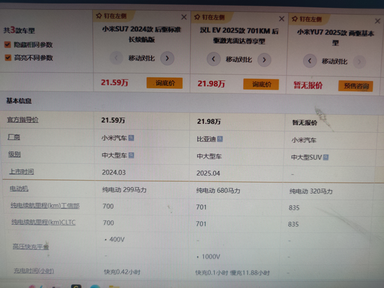Screen dimensions: 384x288
Task: Remove 汉L EV from comparison
Action: tap(281, 19)
